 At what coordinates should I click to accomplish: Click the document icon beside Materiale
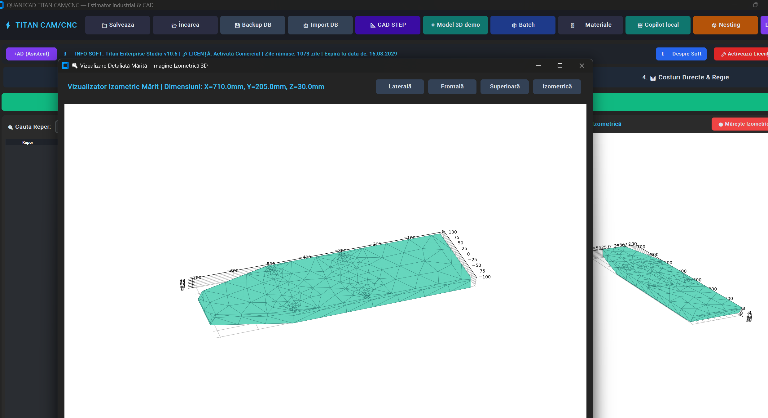[573, 25]
